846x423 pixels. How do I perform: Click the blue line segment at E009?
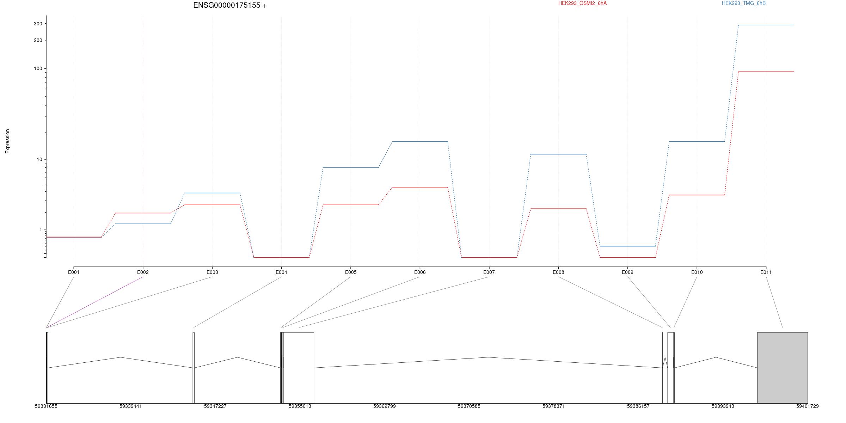pyautogui.click(x=627, y=246)
